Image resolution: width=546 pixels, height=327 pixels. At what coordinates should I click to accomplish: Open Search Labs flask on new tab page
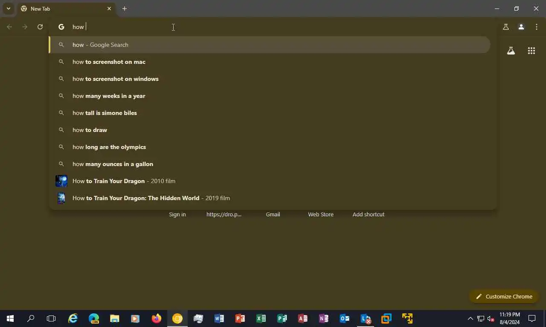(511, 51)
